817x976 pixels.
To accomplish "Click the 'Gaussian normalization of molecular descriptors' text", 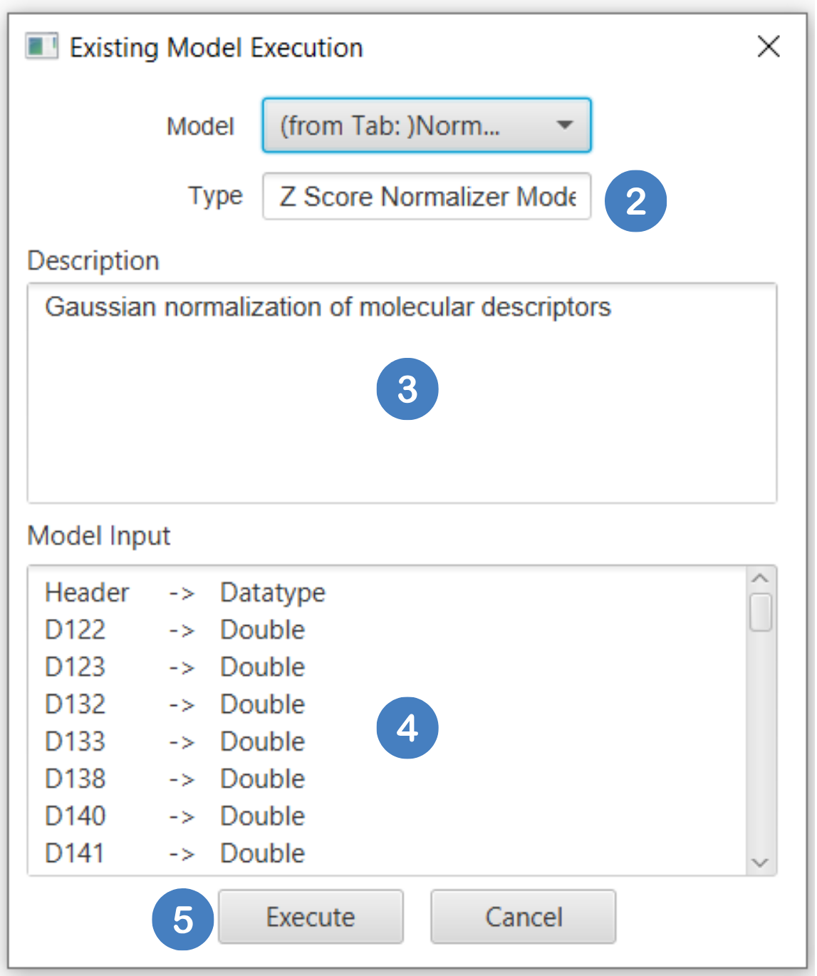I will [328, 307].
